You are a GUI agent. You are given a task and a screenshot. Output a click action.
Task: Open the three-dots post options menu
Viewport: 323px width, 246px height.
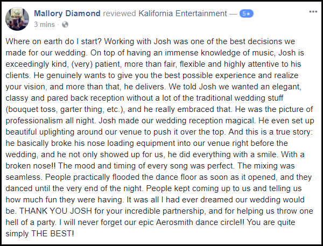(x=313, y=12)
